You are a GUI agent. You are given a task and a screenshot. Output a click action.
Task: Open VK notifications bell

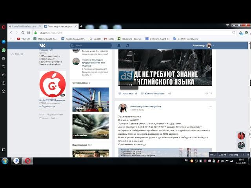[x=119, y=45]
